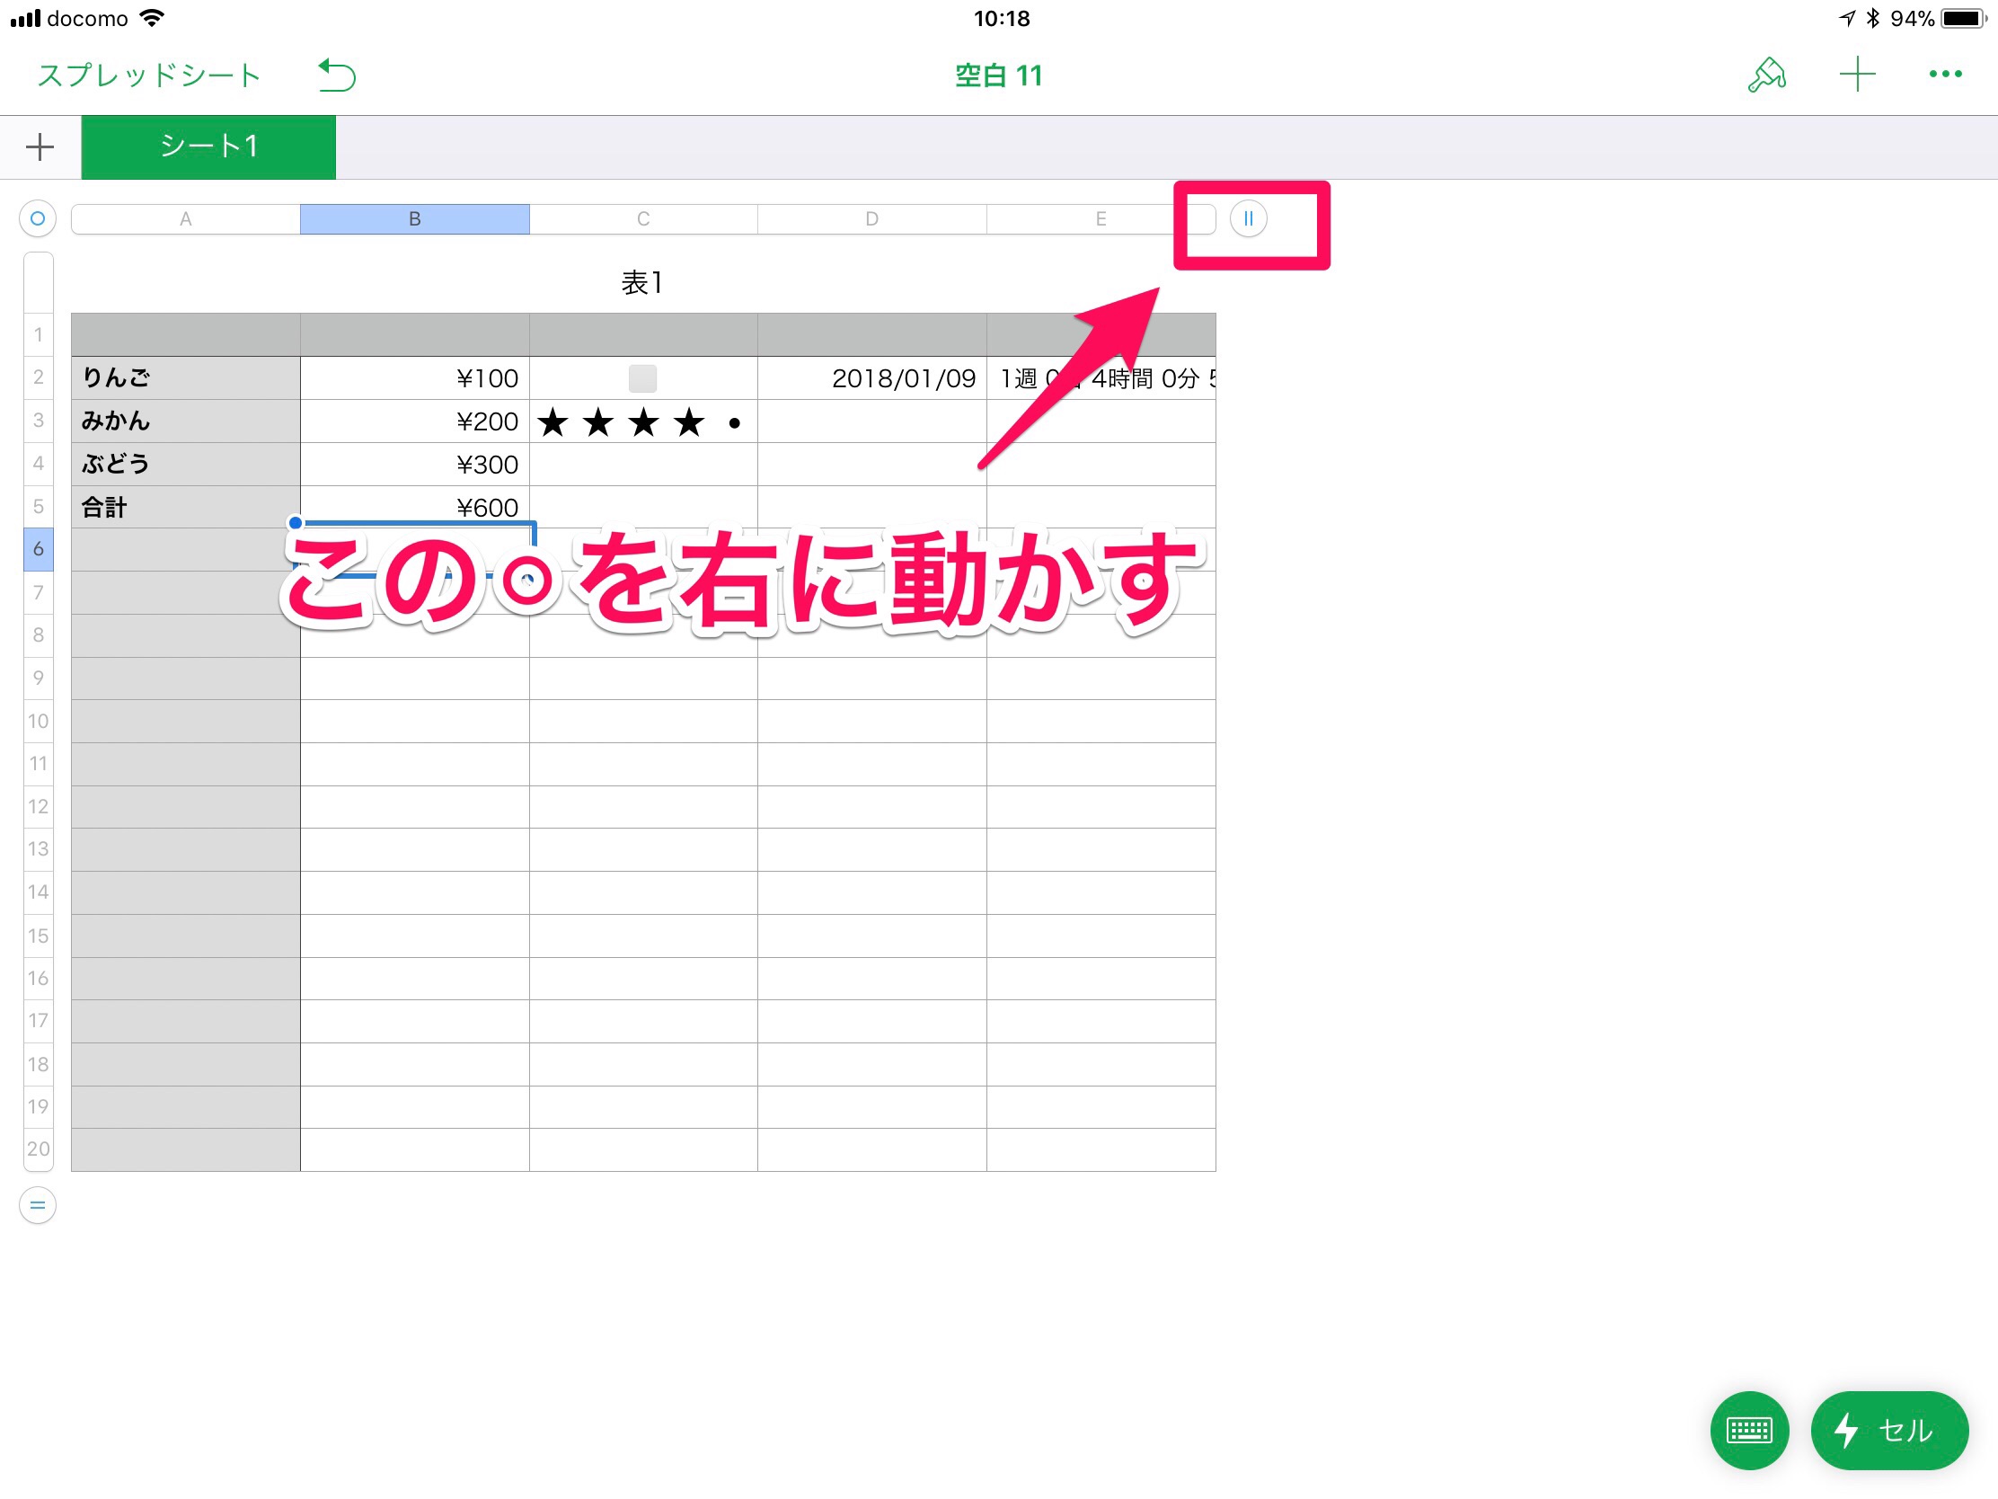Tap the document title 空白 11
Screen dimensions: 1998x1499
pos(999,75)
